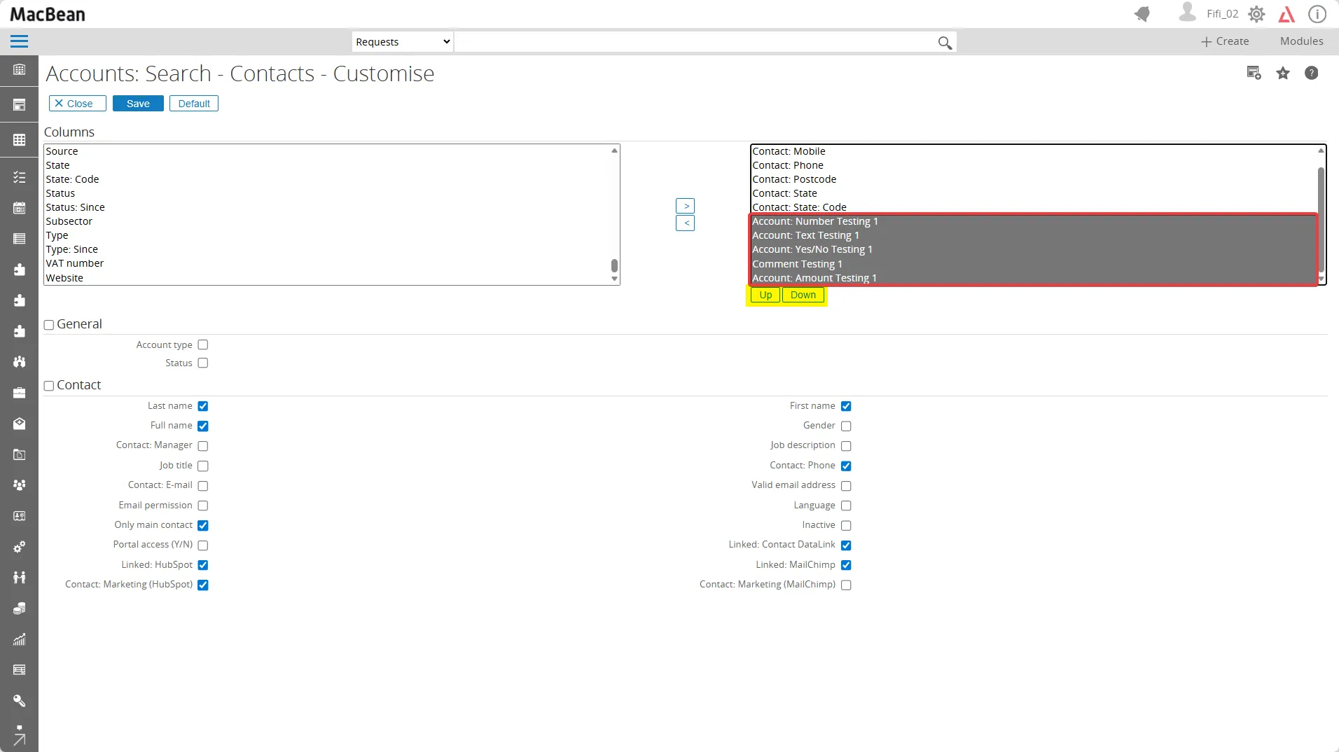This screenshot has width=1339, height=752.
Task: Add page to favorites with star icon
Action: click(1282, 74)
